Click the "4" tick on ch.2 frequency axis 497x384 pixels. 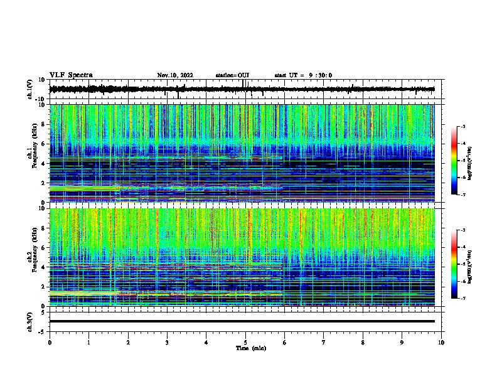pyautogui.click(x=44, y=267)
